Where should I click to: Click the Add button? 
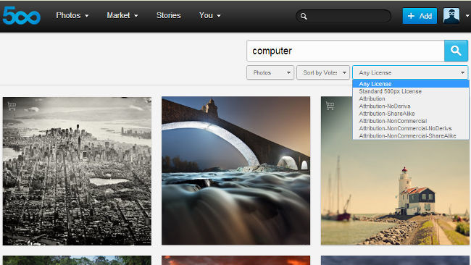[x=420, y=16]
